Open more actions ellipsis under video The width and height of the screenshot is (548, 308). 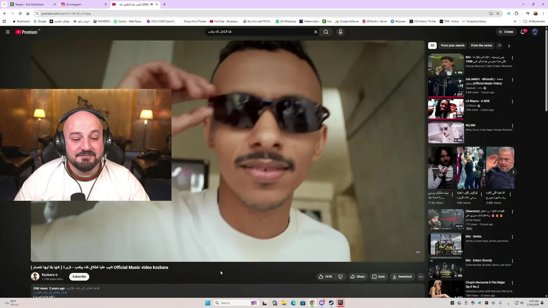click(x=420, y=277)
